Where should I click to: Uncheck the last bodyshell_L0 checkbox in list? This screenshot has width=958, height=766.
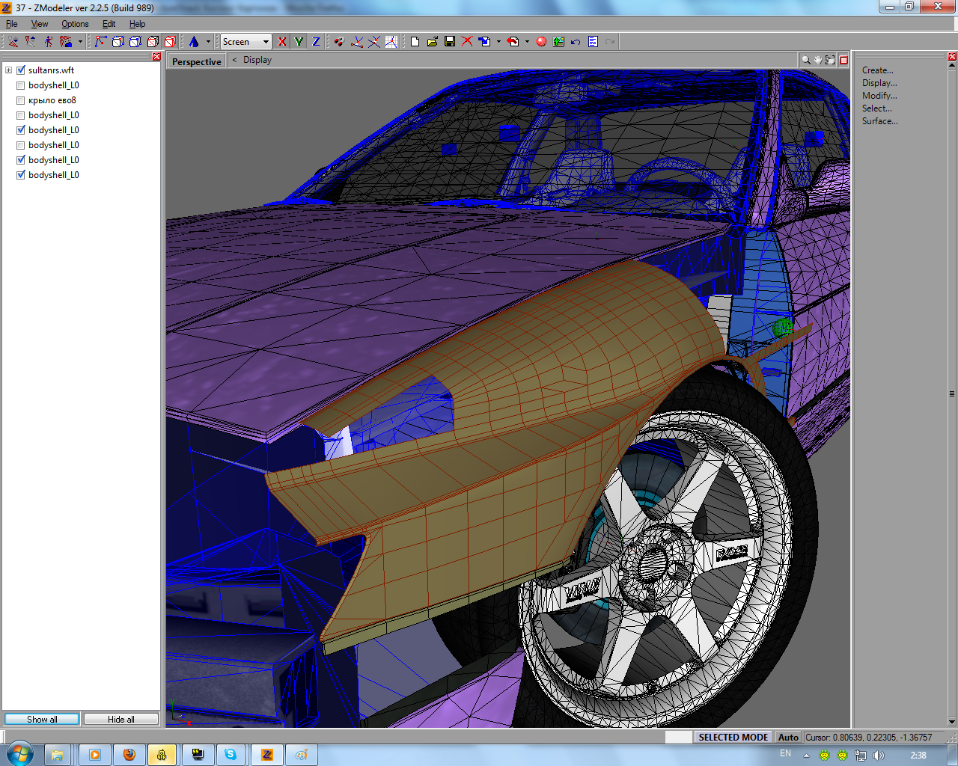[21, 175]
